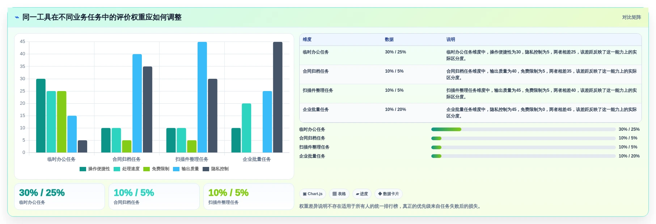Image resolution: width=656 pixels, height=224 pixels.
Task: Toggle the 免费限制 legend item
Action: click(156, 169)
